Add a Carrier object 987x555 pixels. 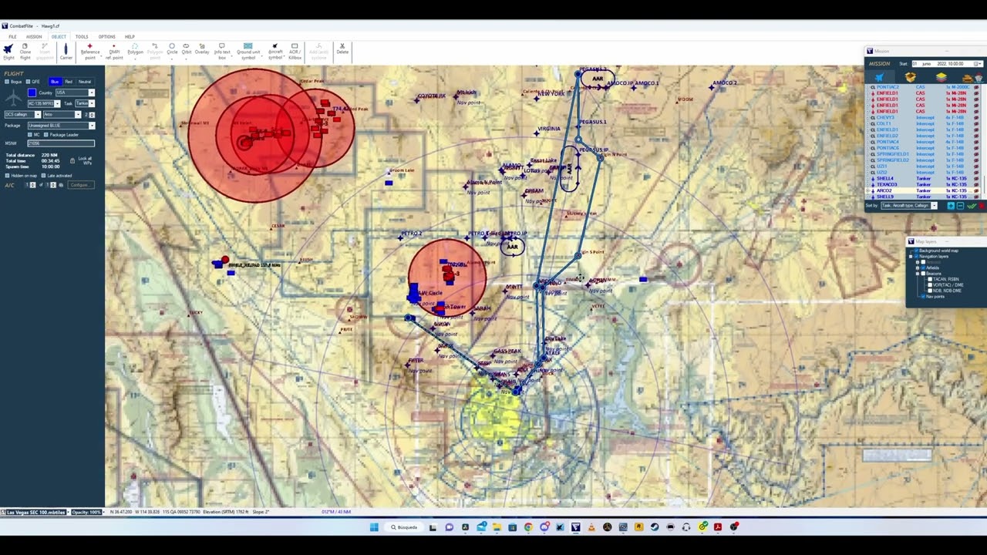tap(66, 52)
